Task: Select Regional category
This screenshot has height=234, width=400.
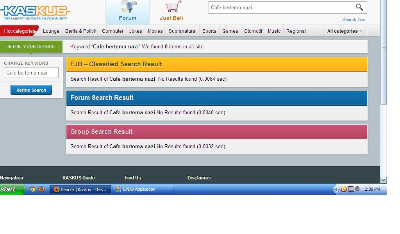Action: pyautogui.click(x=296, y=31)
